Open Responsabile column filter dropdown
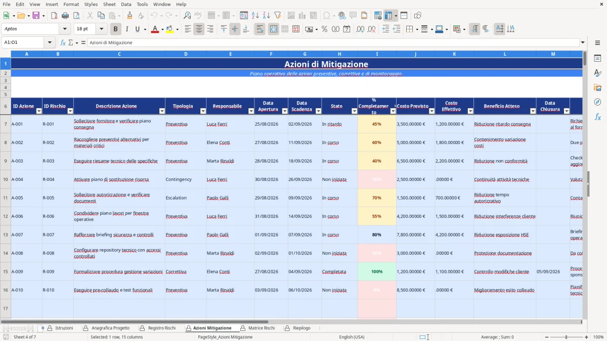This screenshot has width=607, height=341. tap(251, 111)
